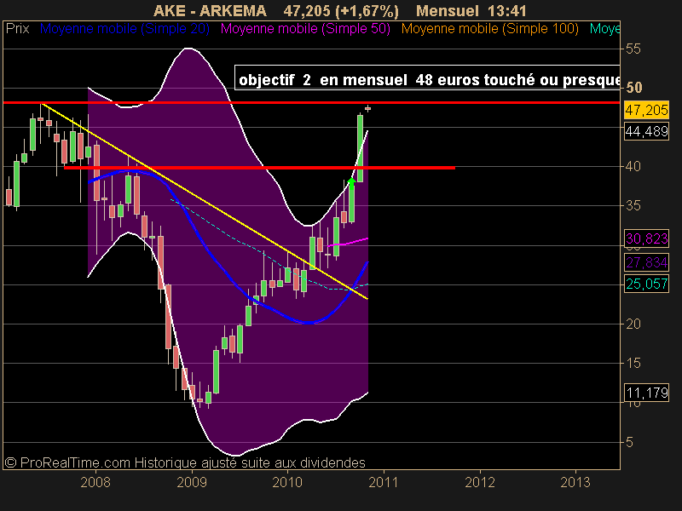Click the 50 price axis label
This screenshot has height=511, width=682.
(633, 88)
